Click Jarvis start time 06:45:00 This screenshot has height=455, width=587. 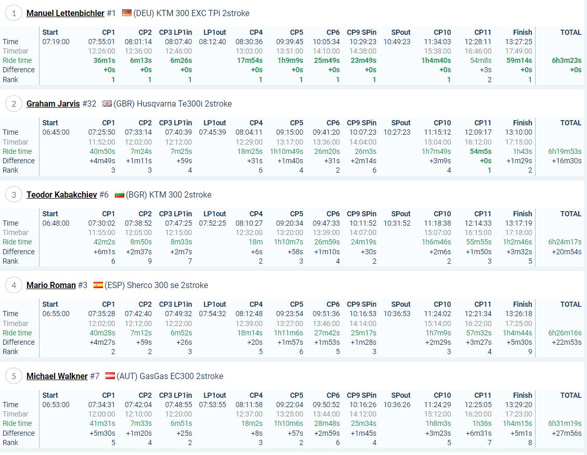56,132
